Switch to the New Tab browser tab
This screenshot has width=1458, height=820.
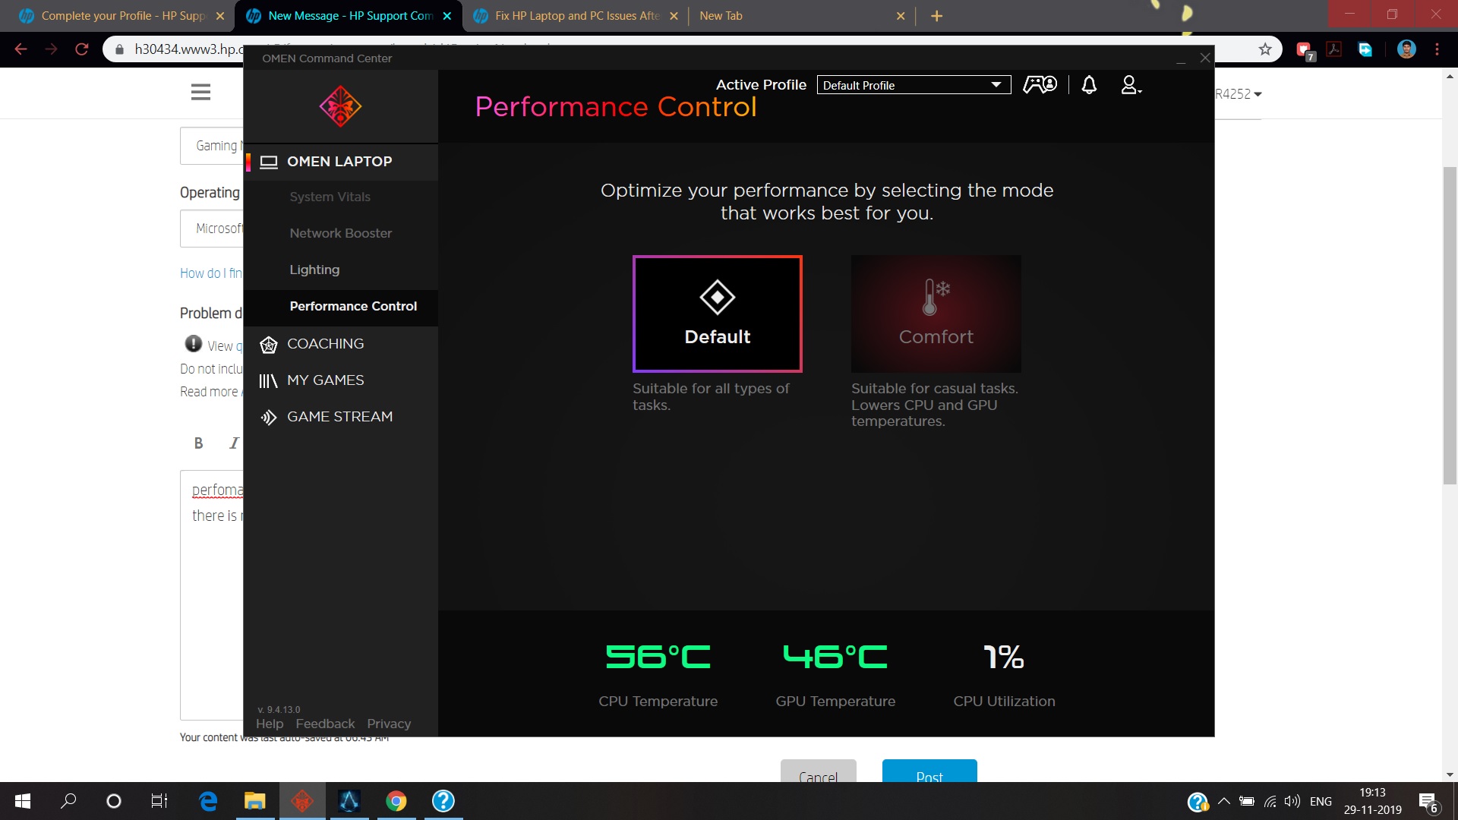click(x=800, y=16)
